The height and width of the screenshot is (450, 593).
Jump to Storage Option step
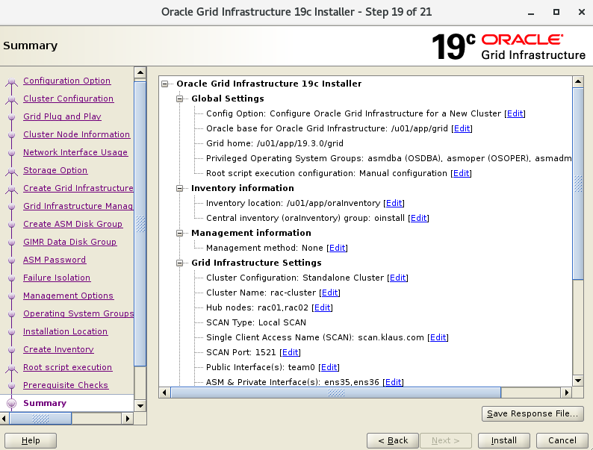(55, 170)
